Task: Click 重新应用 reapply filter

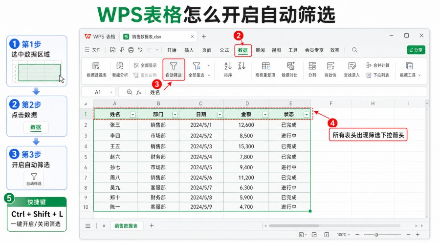Action: 145,75
